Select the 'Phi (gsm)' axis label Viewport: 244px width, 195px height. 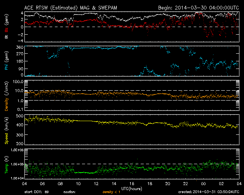click(x=6, y=61)
